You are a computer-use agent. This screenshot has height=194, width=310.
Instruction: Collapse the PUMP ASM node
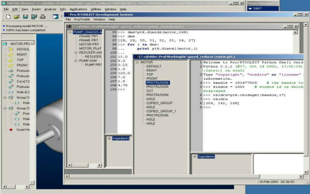point(76,61)
